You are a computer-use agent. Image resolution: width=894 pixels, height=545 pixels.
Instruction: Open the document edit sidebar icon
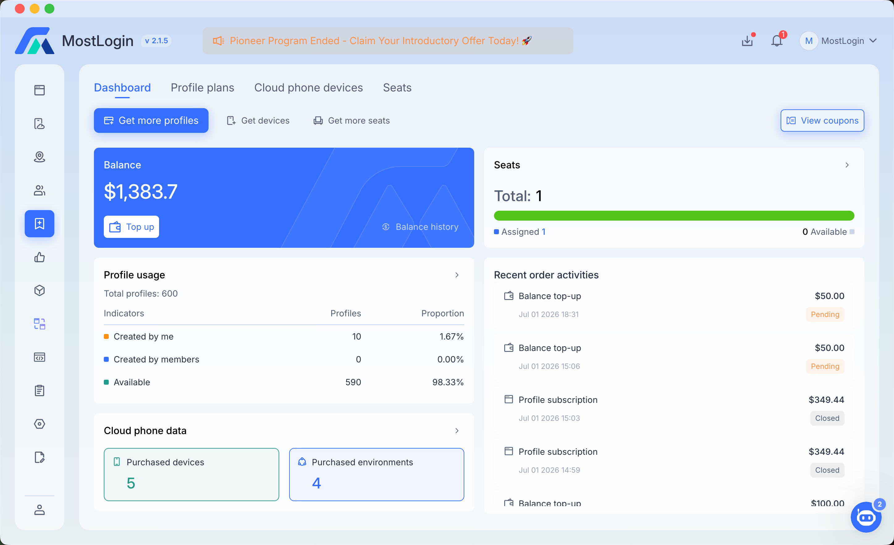[39, 457]
